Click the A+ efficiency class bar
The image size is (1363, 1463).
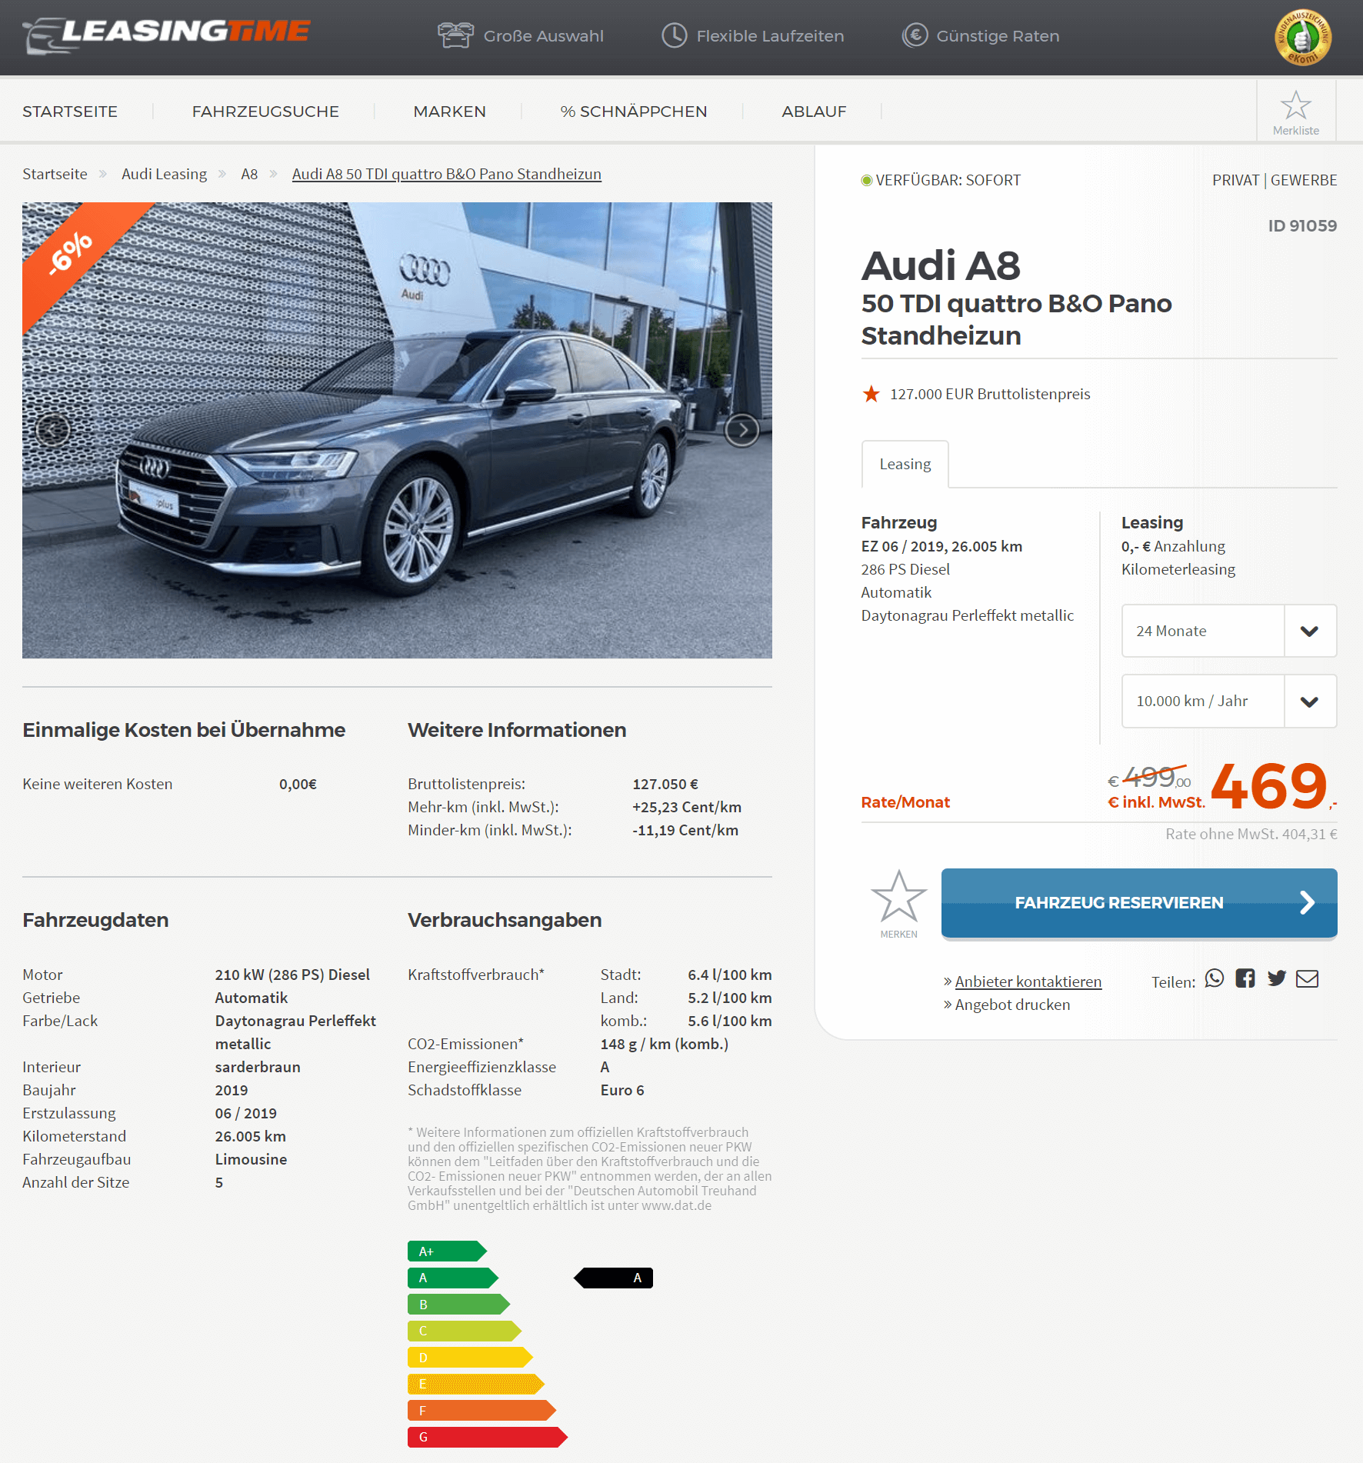pos(447,1251)
